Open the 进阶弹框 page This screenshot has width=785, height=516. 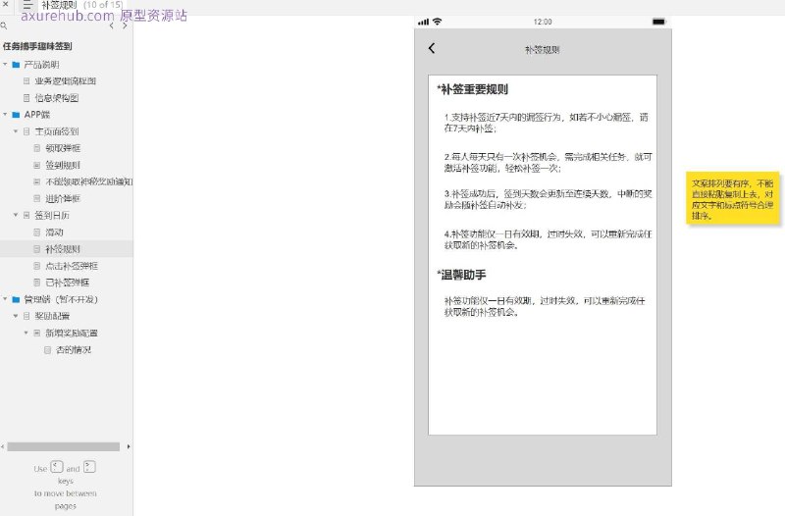63,199
